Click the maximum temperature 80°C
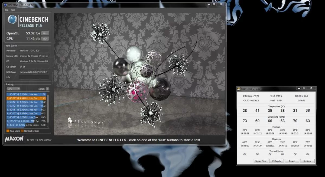Image resolution: width=325 pixels, height=177 pixels. [257, 142]
